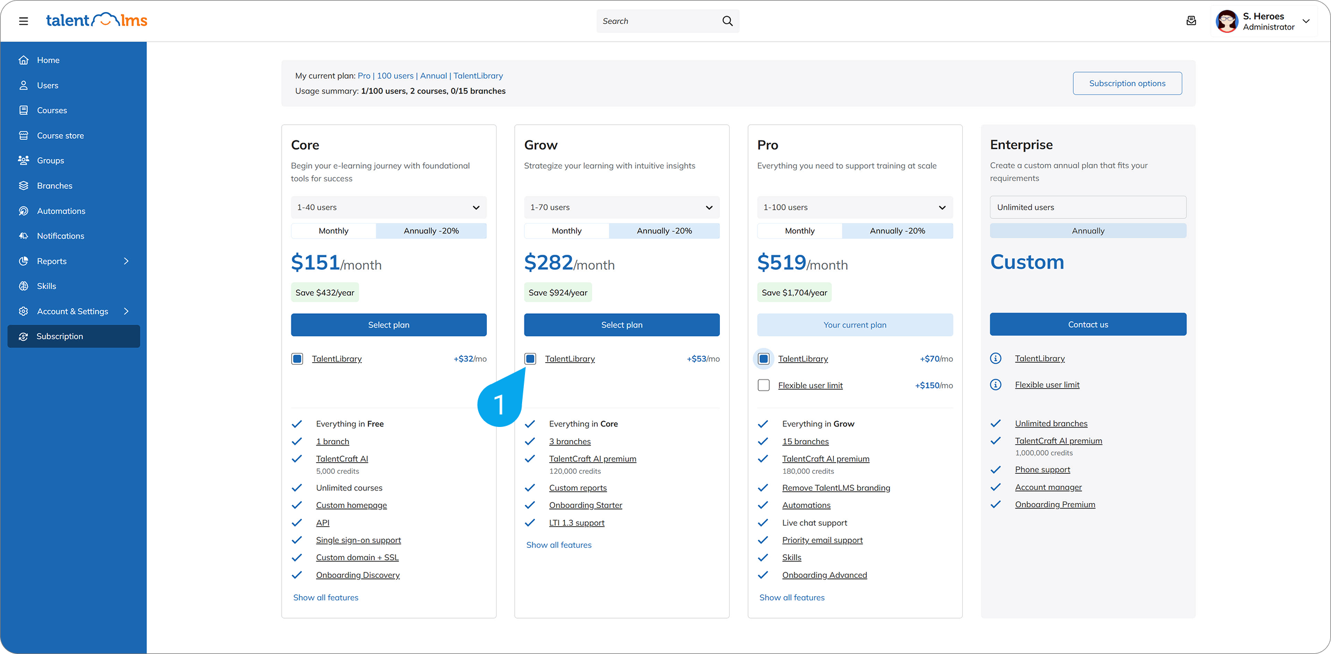The image size is (1331, 654).
Task: Open Home from the sidebar menu
Action: (73, 60)
